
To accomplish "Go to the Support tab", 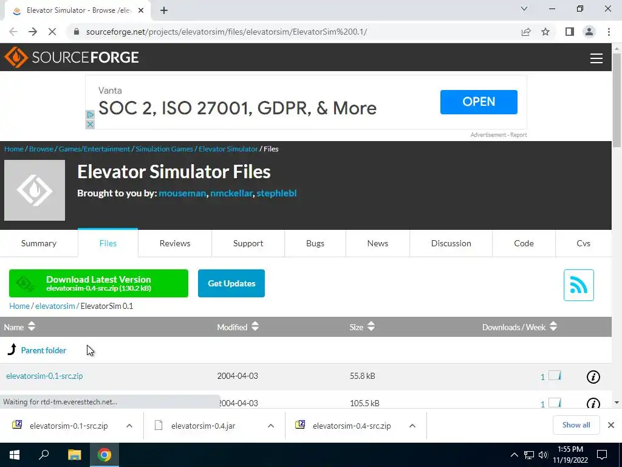I will pos(248,243).
